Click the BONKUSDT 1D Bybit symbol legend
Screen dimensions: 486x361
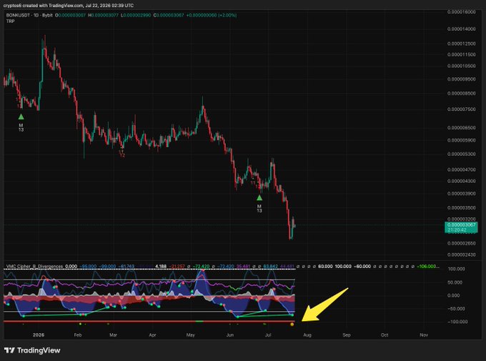pyautogui.click(x=29, y=15)
